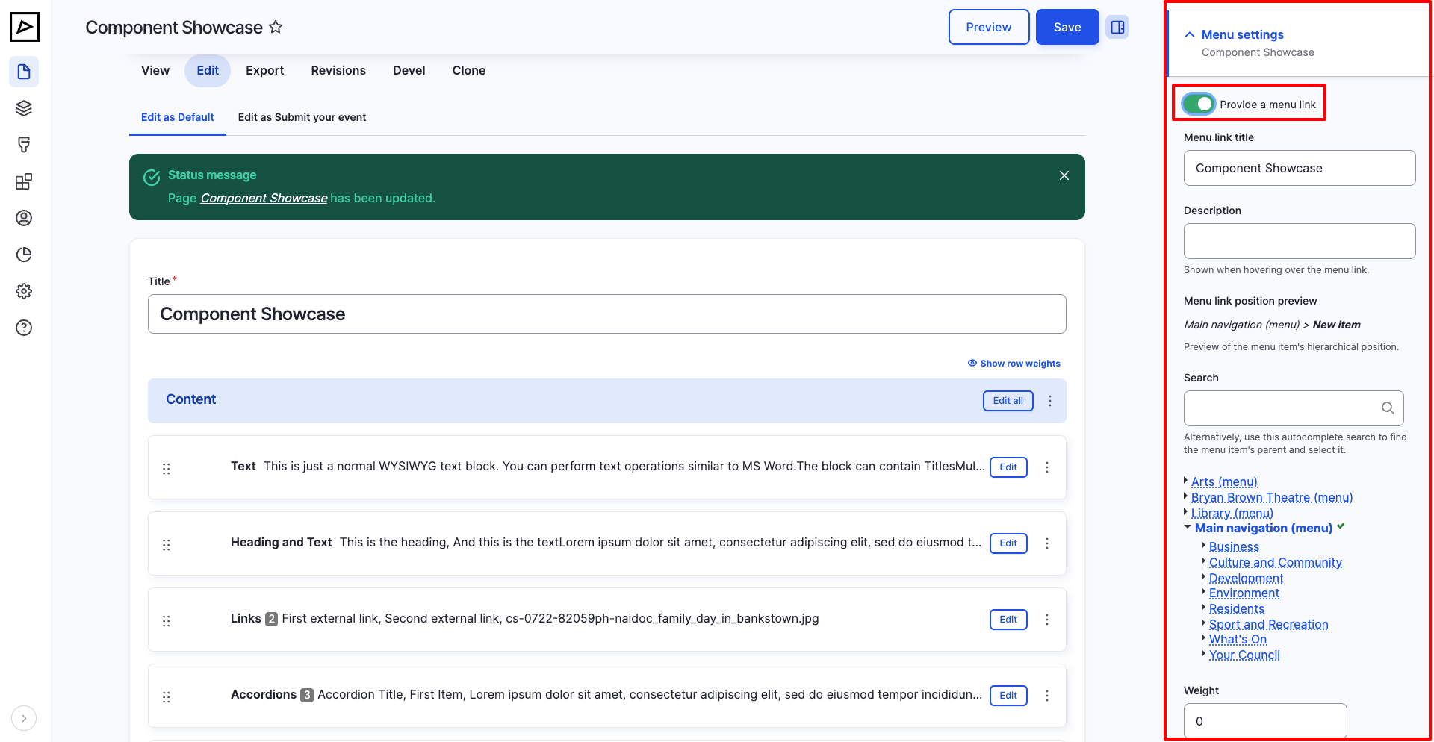Image resolution: width=1434 pixels, height=742 pixels.
Task: Select the Structure layers icon in sidebar
Action: 24,107
